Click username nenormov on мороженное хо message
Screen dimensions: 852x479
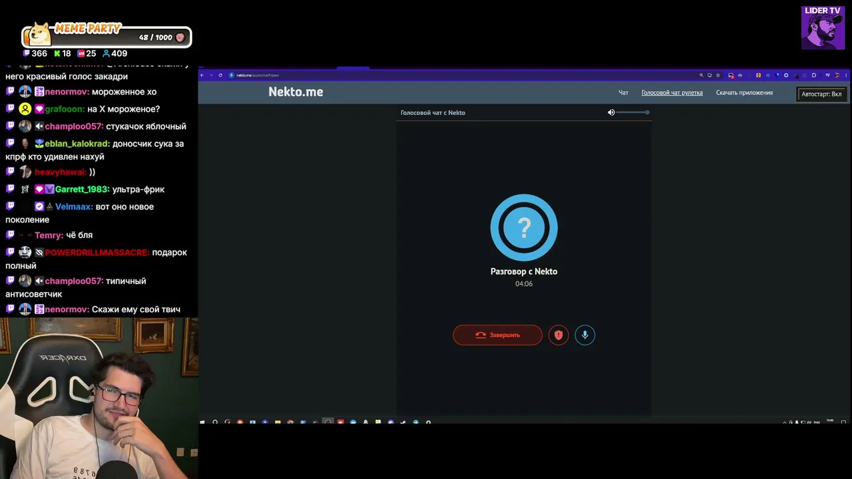(67, 92)
